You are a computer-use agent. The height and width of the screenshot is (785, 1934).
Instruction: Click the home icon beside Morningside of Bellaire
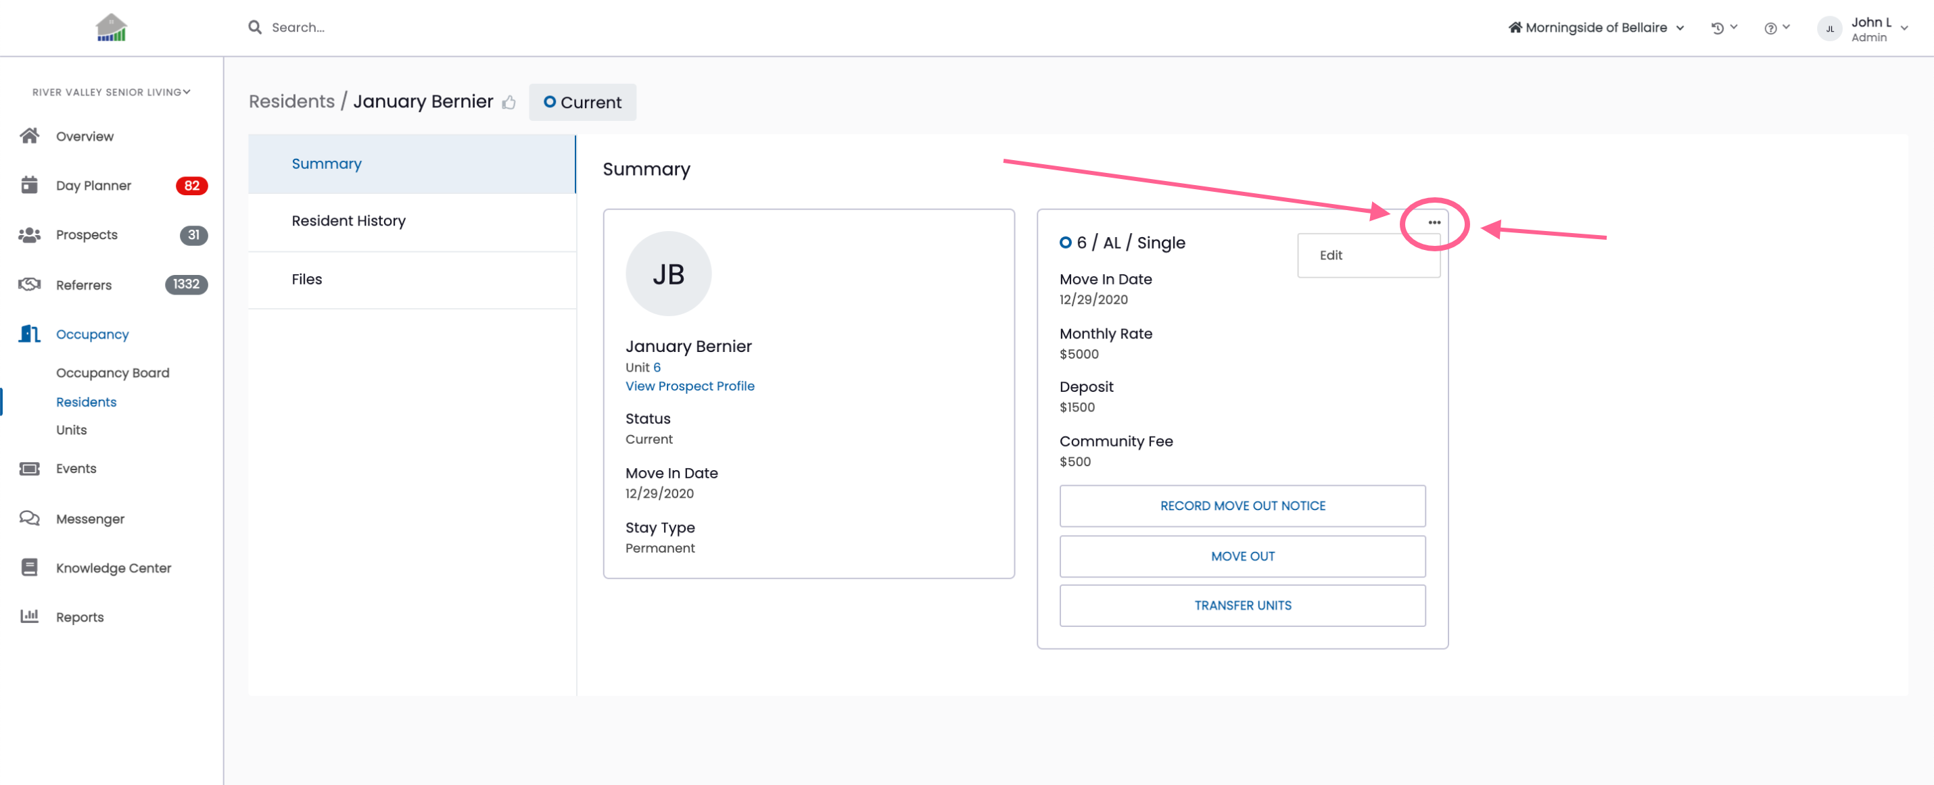[1515, 27]
